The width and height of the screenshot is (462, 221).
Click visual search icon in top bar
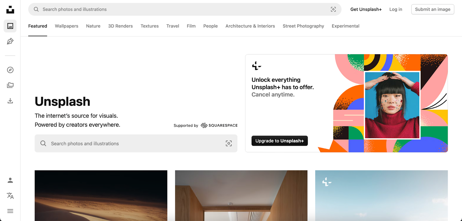pyautogui.click(x=333, y=9)
